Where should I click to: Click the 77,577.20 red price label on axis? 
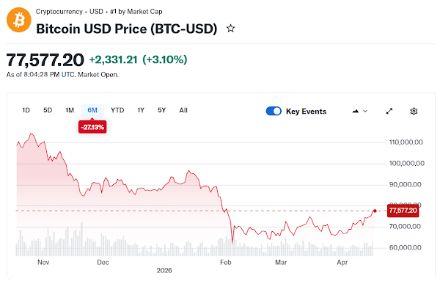tap(403, 211)
